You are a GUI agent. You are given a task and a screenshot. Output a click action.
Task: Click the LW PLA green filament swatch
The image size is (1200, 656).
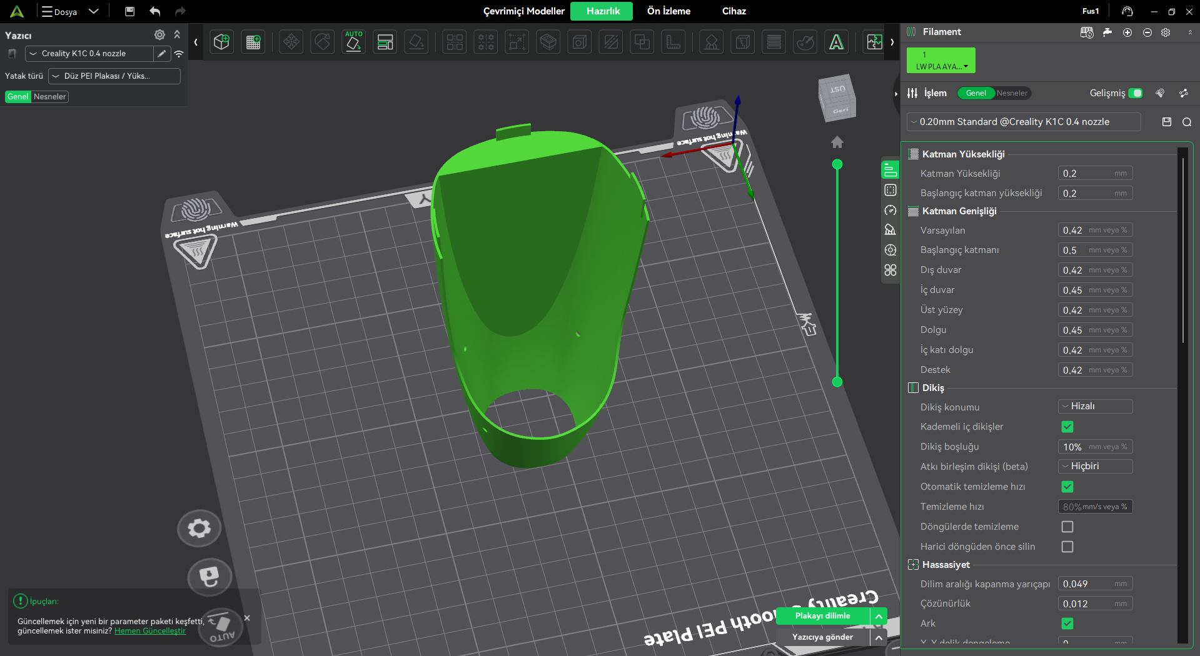click(x=940, y=61)
